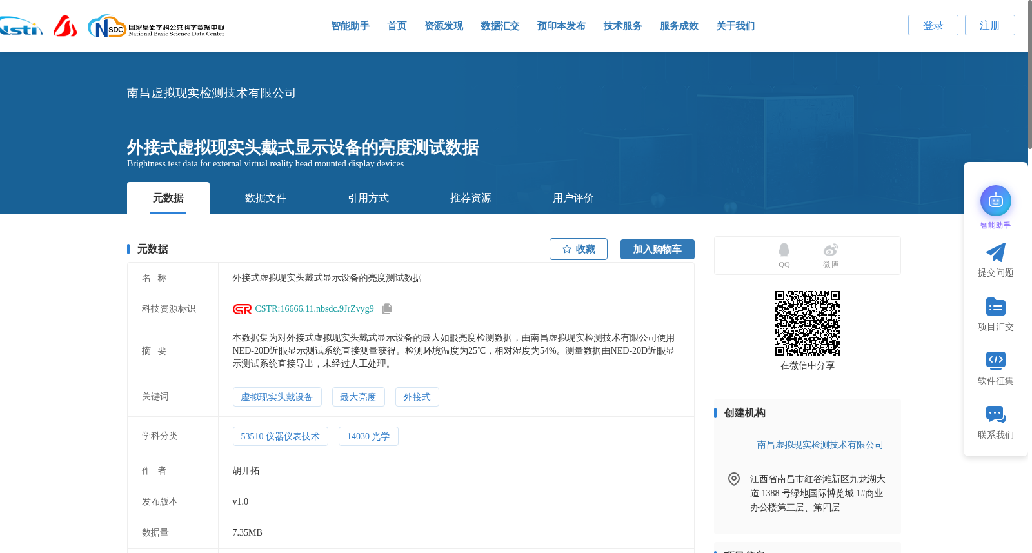Click the red CSTR logo icon
1032x553 pixels.
[243, 309]
